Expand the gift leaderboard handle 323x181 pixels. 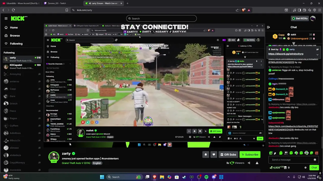pos(294,43)
